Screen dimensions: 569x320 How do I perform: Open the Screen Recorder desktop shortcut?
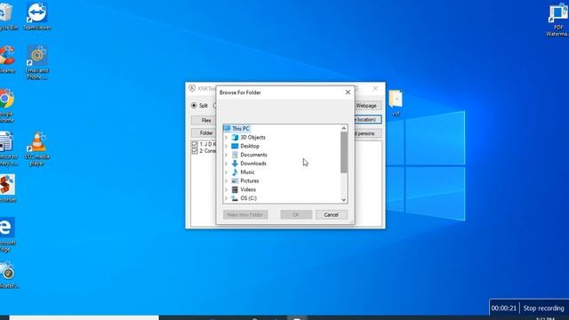(x=7, y=188)
